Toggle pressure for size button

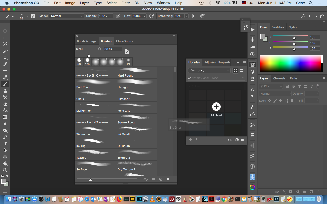(202, 16)
